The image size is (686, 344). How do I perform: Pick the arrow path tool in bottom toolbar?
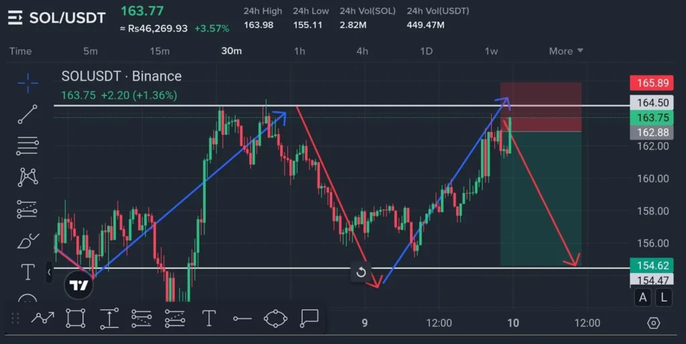click(x=42, y=318)
